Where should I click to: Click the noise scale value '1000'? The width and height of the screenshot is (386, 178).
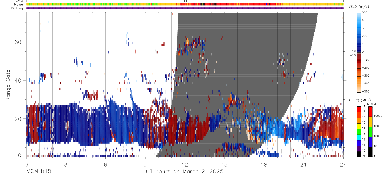378,126
